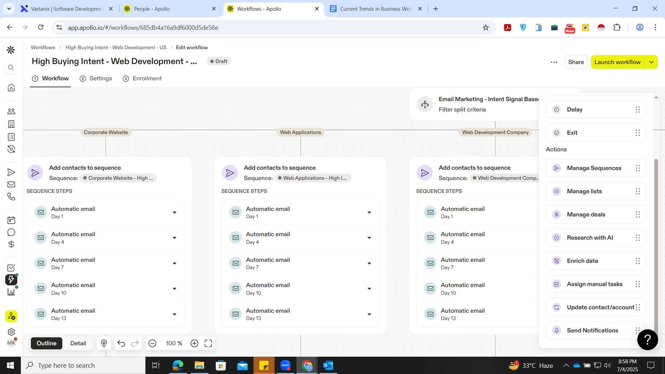Fit workflow to screen icon
The height and width of the screenshot is (374, 665).
(x=208, y=343)
